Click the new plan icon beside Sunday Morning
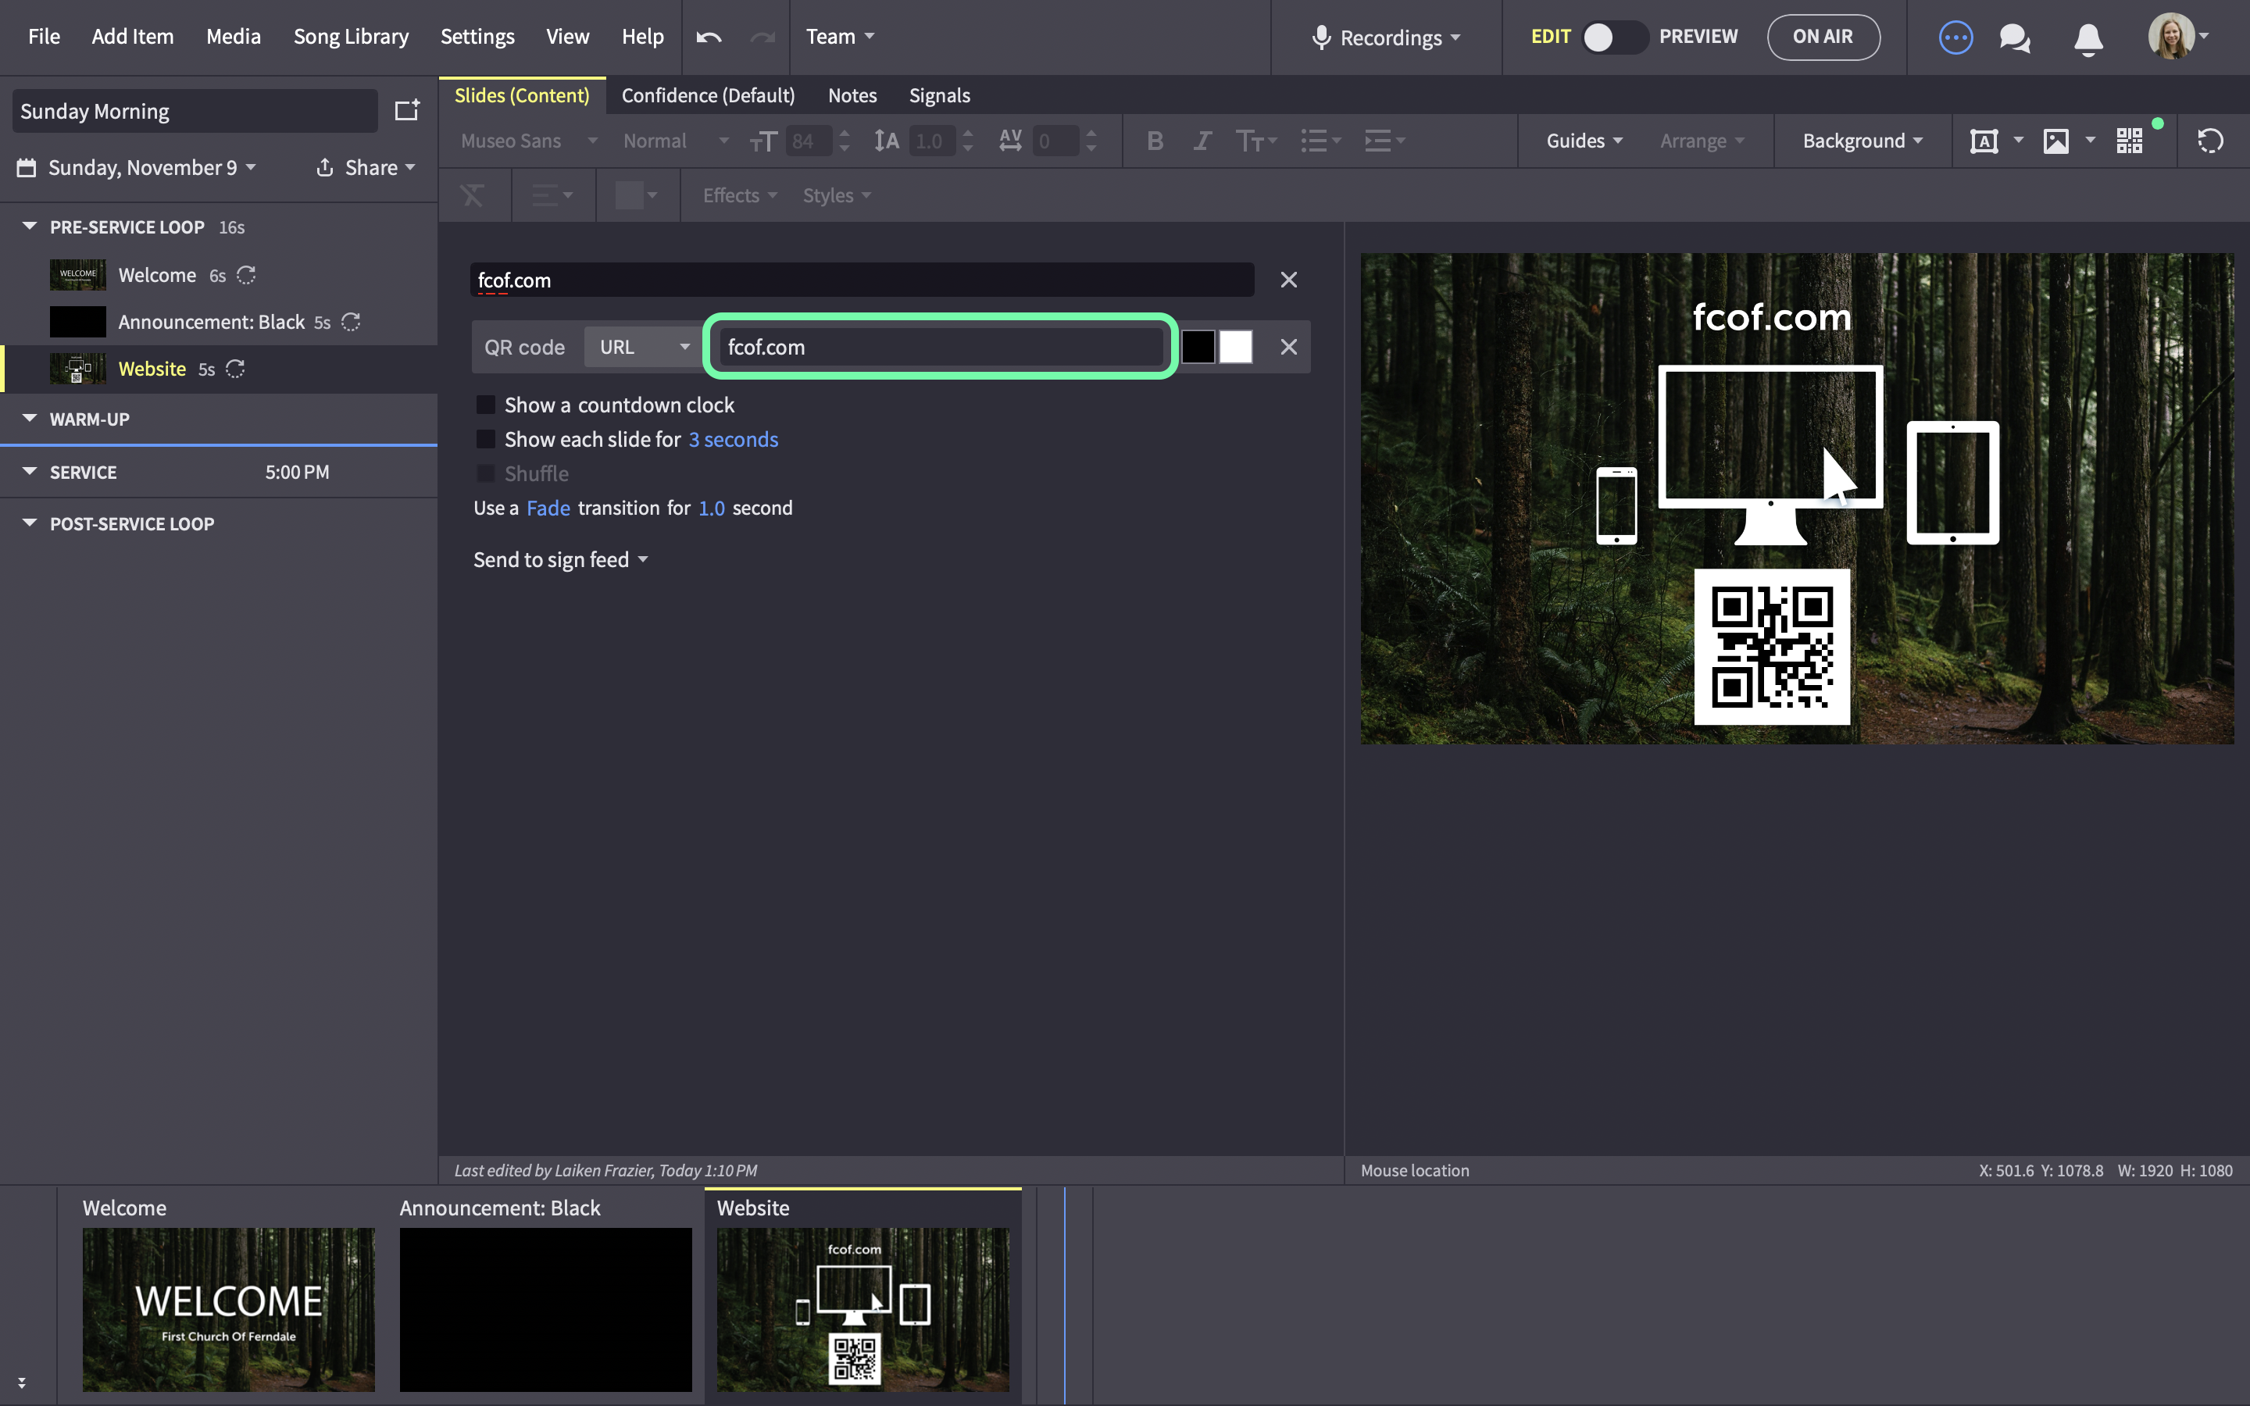Image resolution: width=2250 pixels, height=1406 pixels. (x=407, y=111)
